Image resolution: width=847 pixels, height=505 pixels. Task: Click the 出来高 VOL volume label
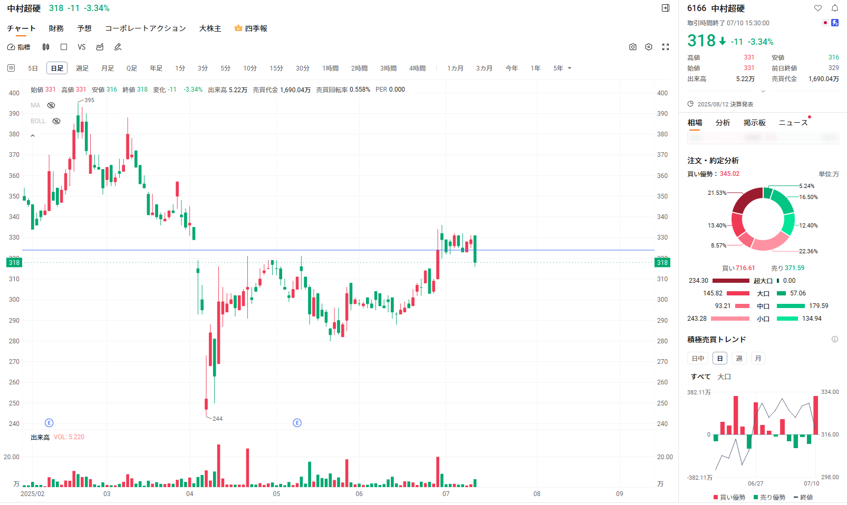click(x=57, y=437)
